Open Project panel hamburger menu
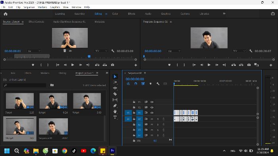This screenshot has width=278, height=156. (97, 73)
